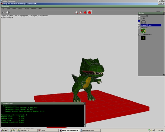Select sphere12_auv material in Outliner

point(151,25)
